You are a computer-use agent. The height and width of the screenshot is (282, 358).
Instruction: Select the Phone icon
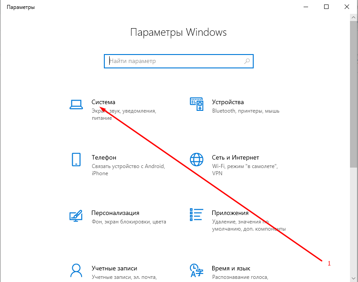coord(76,160)
